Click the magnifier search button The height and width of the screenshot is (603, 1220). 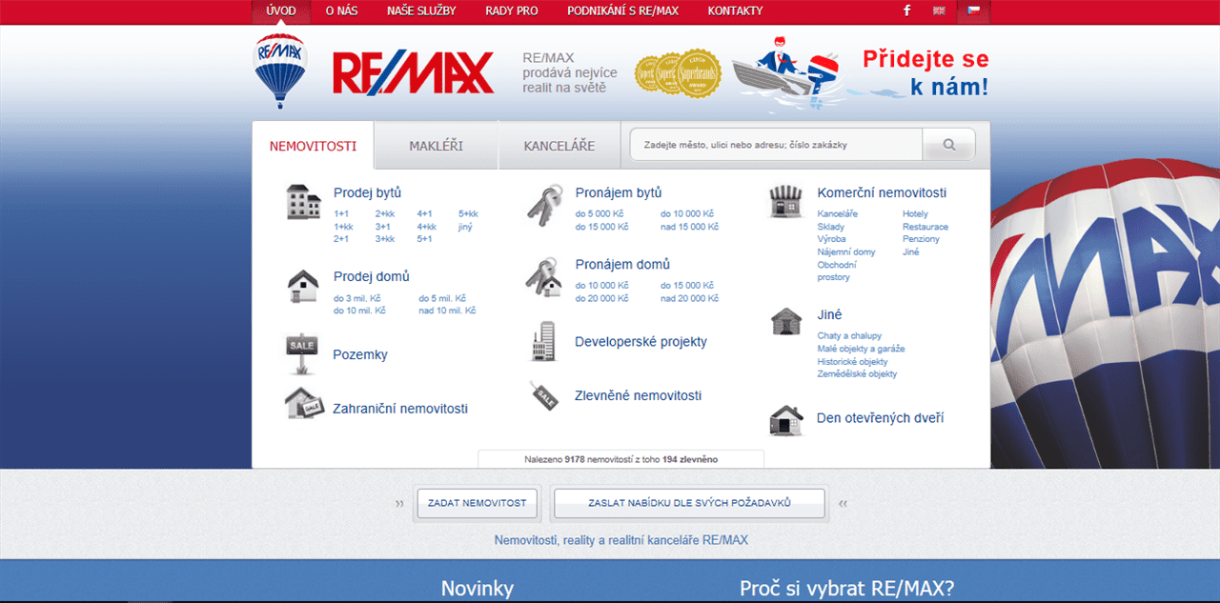tap(949, 145)
